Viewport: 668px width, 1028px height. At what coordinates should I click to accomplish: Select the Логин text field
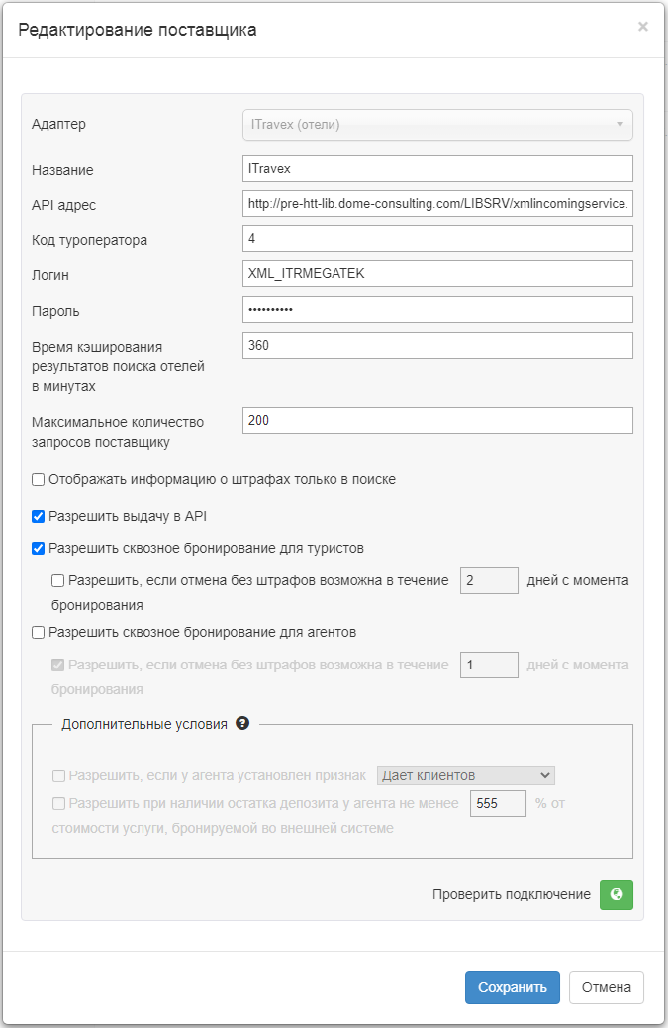pos(437,274)
